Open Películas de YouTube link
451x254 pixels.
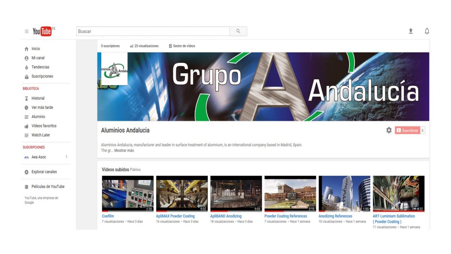click(48, 186)
